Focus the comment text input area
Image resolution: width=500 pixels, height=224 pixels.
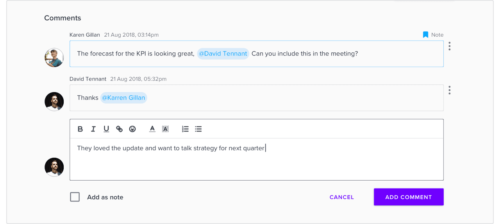click(x=257, y=159)
